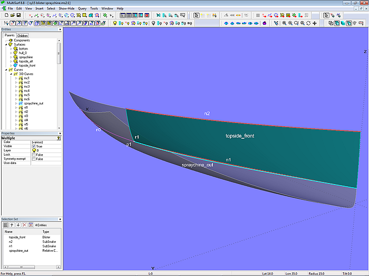This screenshot has height=276, width=369.
Task: Collapse the Surfaces tree node
Action: tap(6, 45)
